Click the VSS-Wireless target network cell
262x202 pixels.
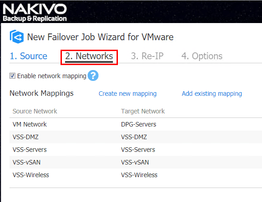(x=139, y=175)
